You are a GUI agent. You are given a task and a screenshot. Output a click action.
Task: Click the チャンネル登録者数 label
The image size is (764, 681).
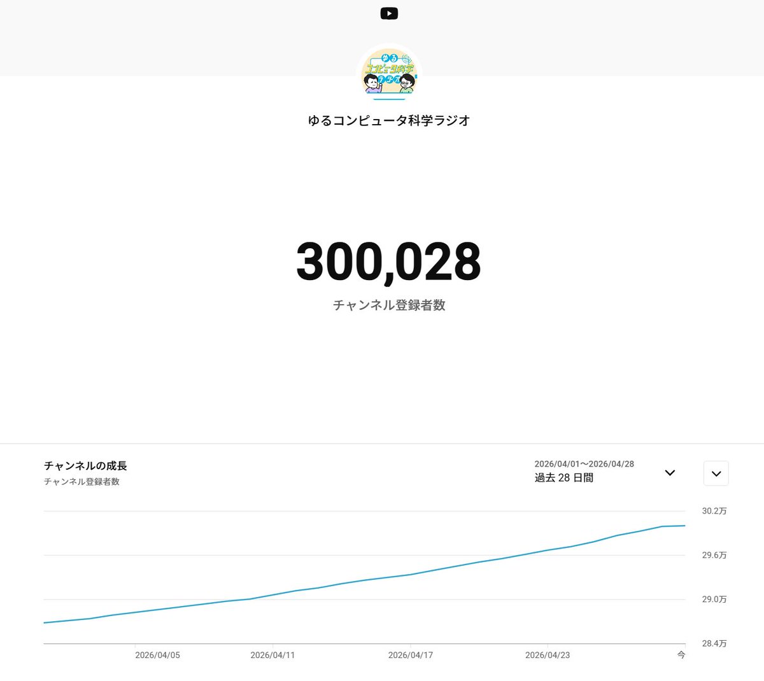tap(388, 305)
